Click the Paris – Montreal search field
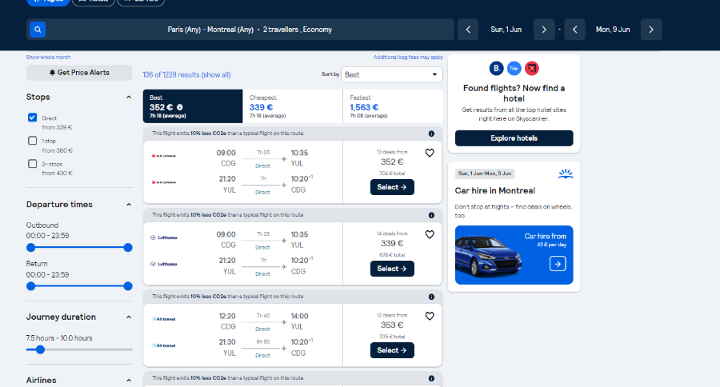Viewport: 720px width, 387px height. [x=240, y=30]
